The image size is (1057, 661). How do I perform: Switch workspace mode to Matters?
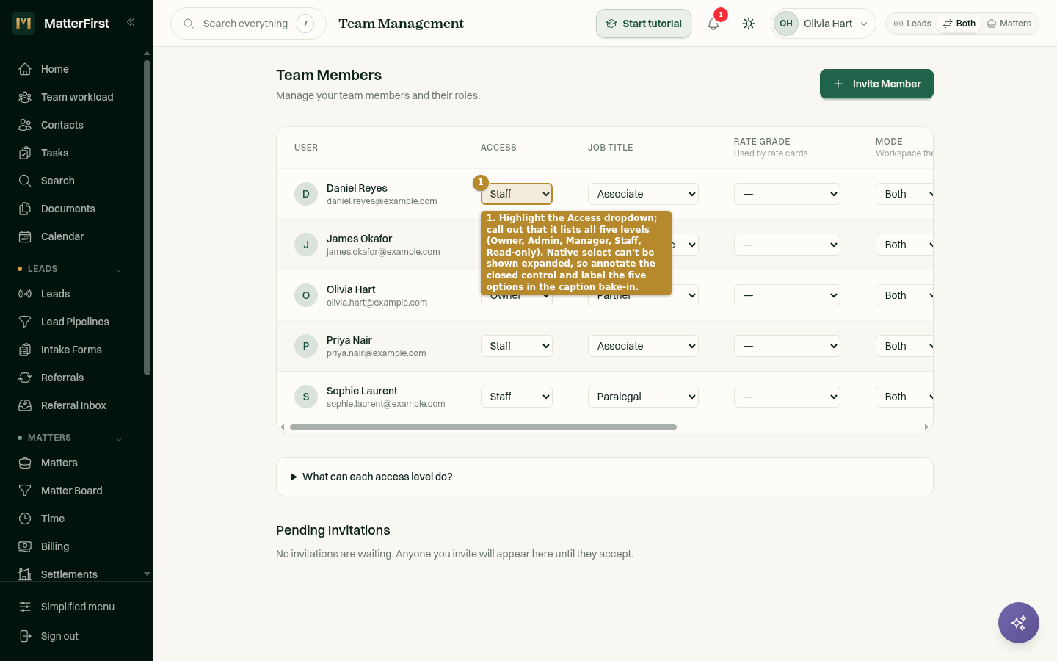(1009, 24)
